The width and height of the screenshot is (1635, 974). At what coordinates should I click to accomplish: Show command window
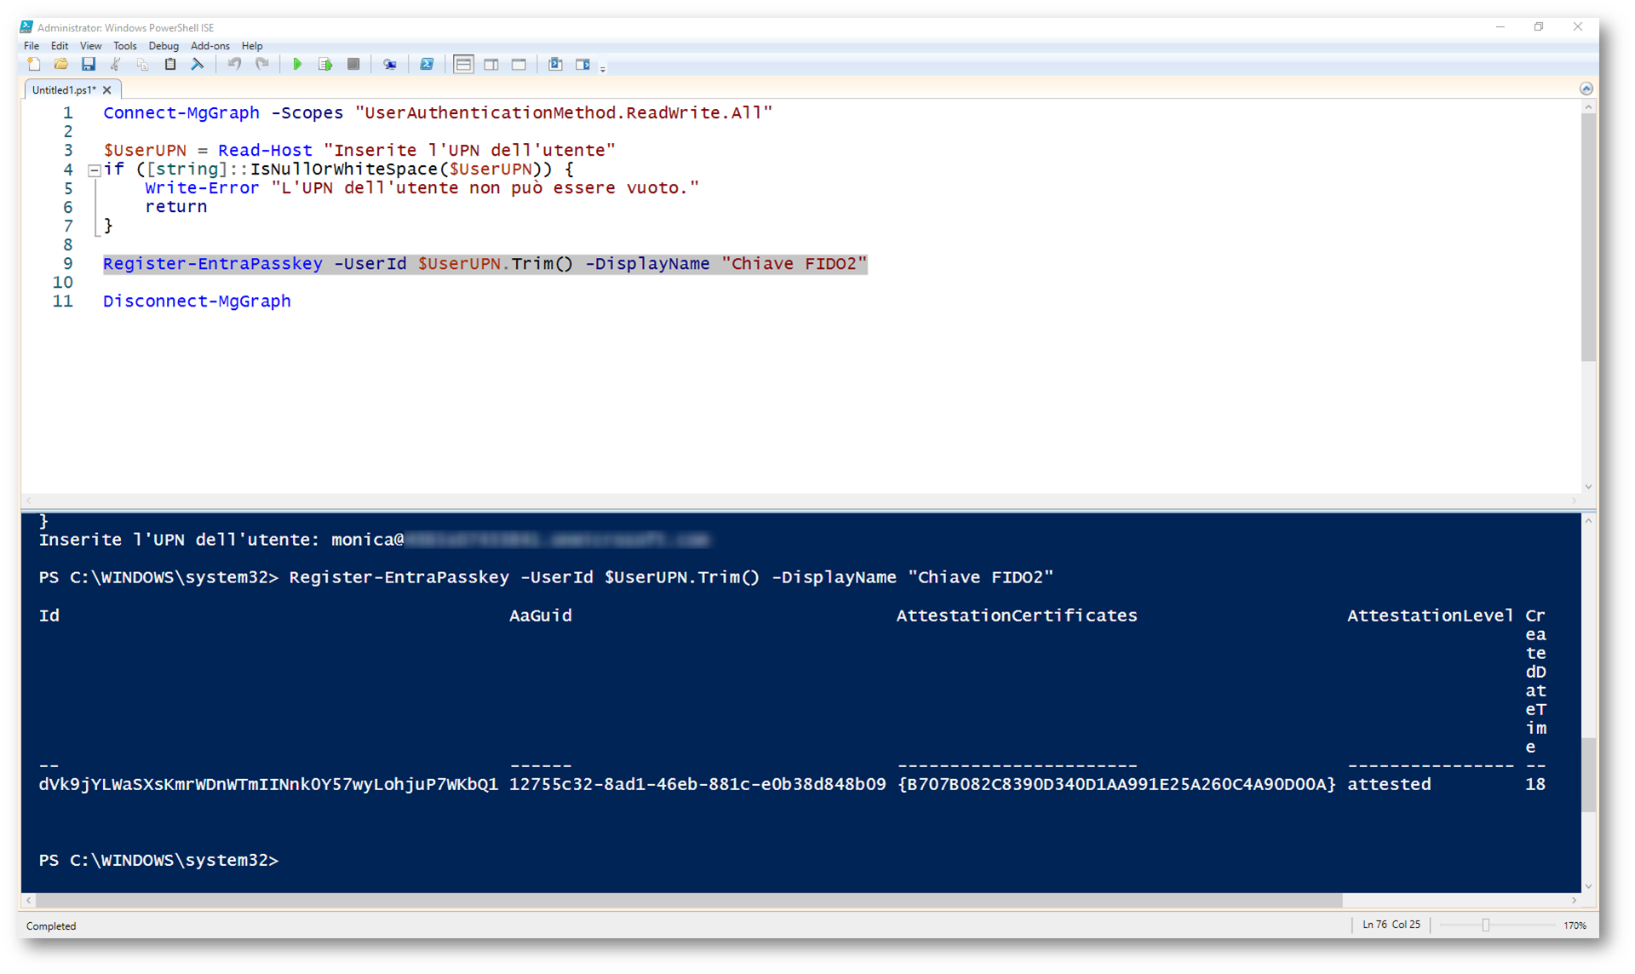tap(555, 65)
